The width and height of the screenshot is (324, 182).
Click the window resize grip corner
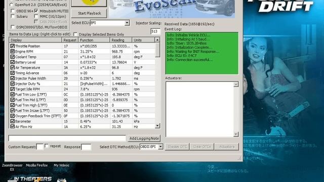click(239, 158)
